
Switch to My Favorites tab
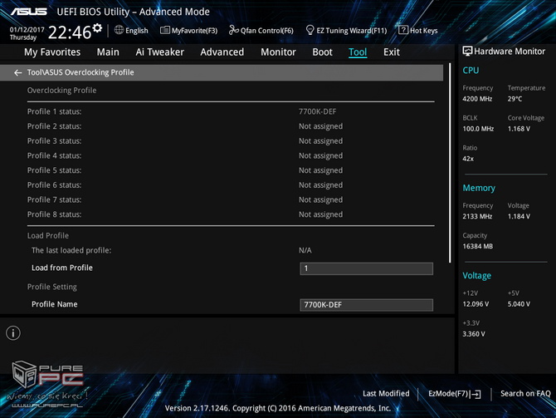point(52,52)
